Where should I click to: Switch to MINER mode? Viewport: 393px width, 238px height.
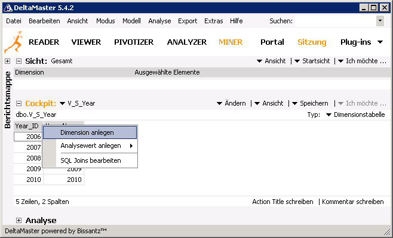pos(231,42)
